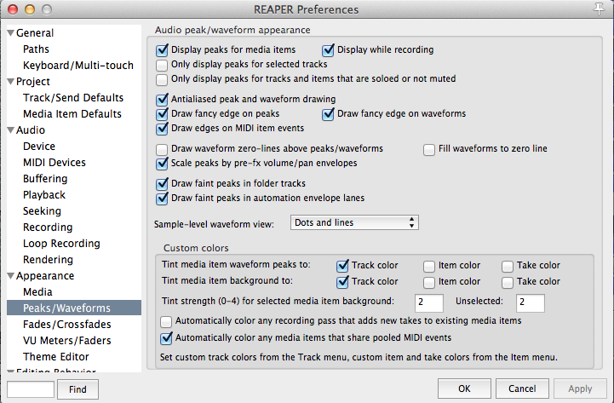614x403 pixels.
Task: Toggle Scale peaks by pre-fx volume/pan envelopes
Action: coord(162,164)
